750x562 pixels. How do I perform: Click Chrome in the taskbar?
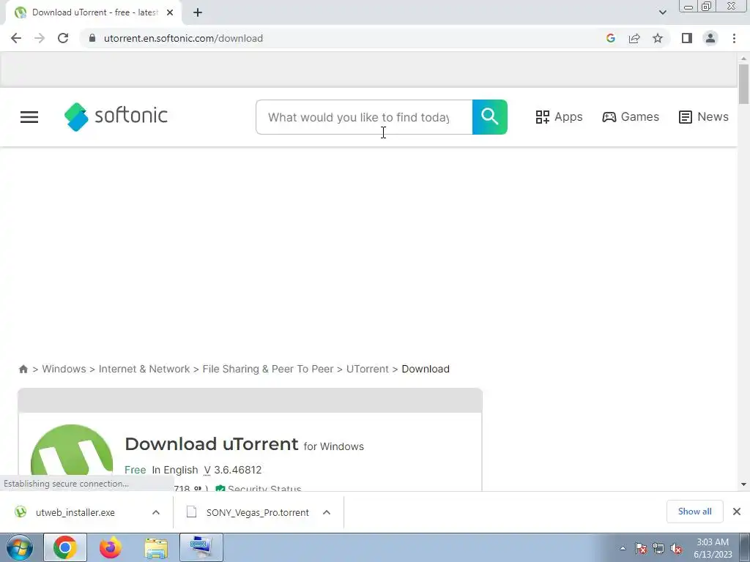point(65,547)
